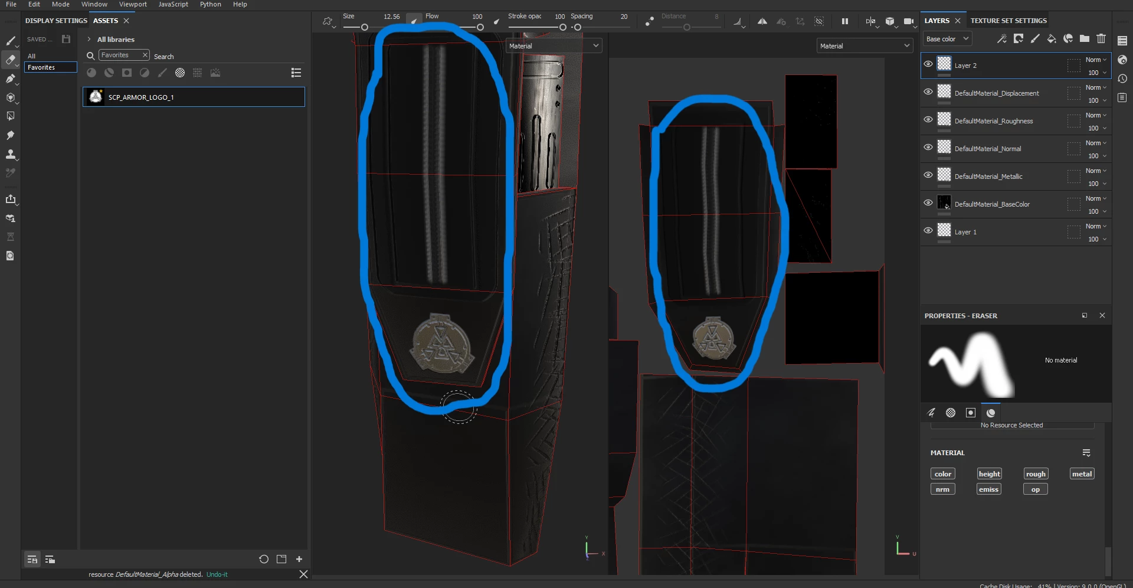Add a smart material layer

point(1068,39)
